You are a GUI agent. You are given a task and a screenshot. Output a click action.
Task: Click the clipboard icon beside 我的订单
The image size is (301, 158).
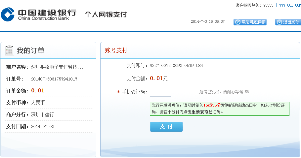click(9, 50)
